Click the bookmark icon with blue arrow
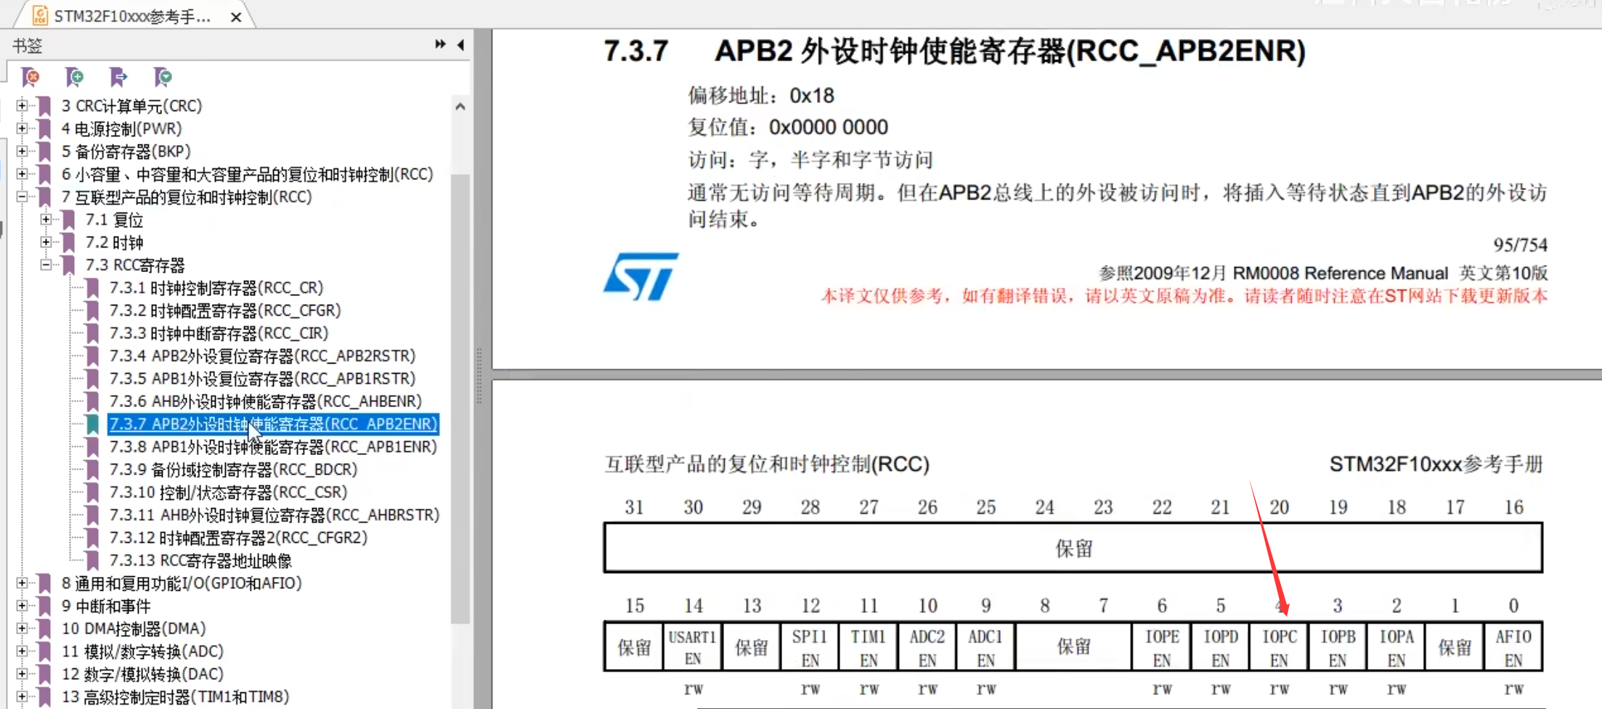 (x=118, y=76)
